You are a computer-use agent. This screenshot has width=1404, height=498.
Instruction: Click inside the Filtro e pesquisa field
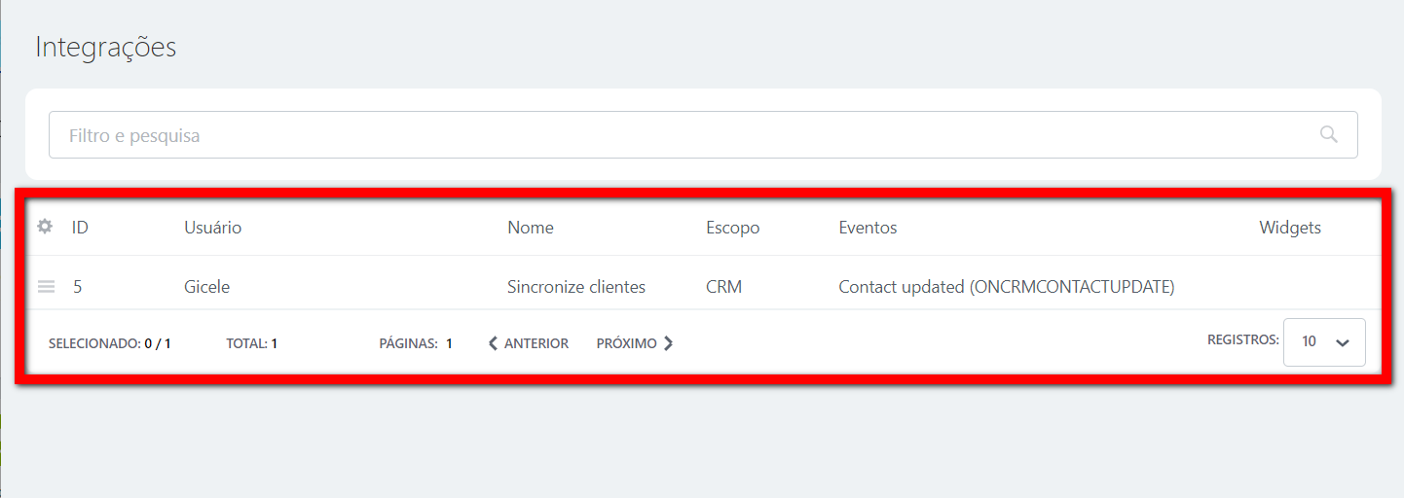[682, 135]
